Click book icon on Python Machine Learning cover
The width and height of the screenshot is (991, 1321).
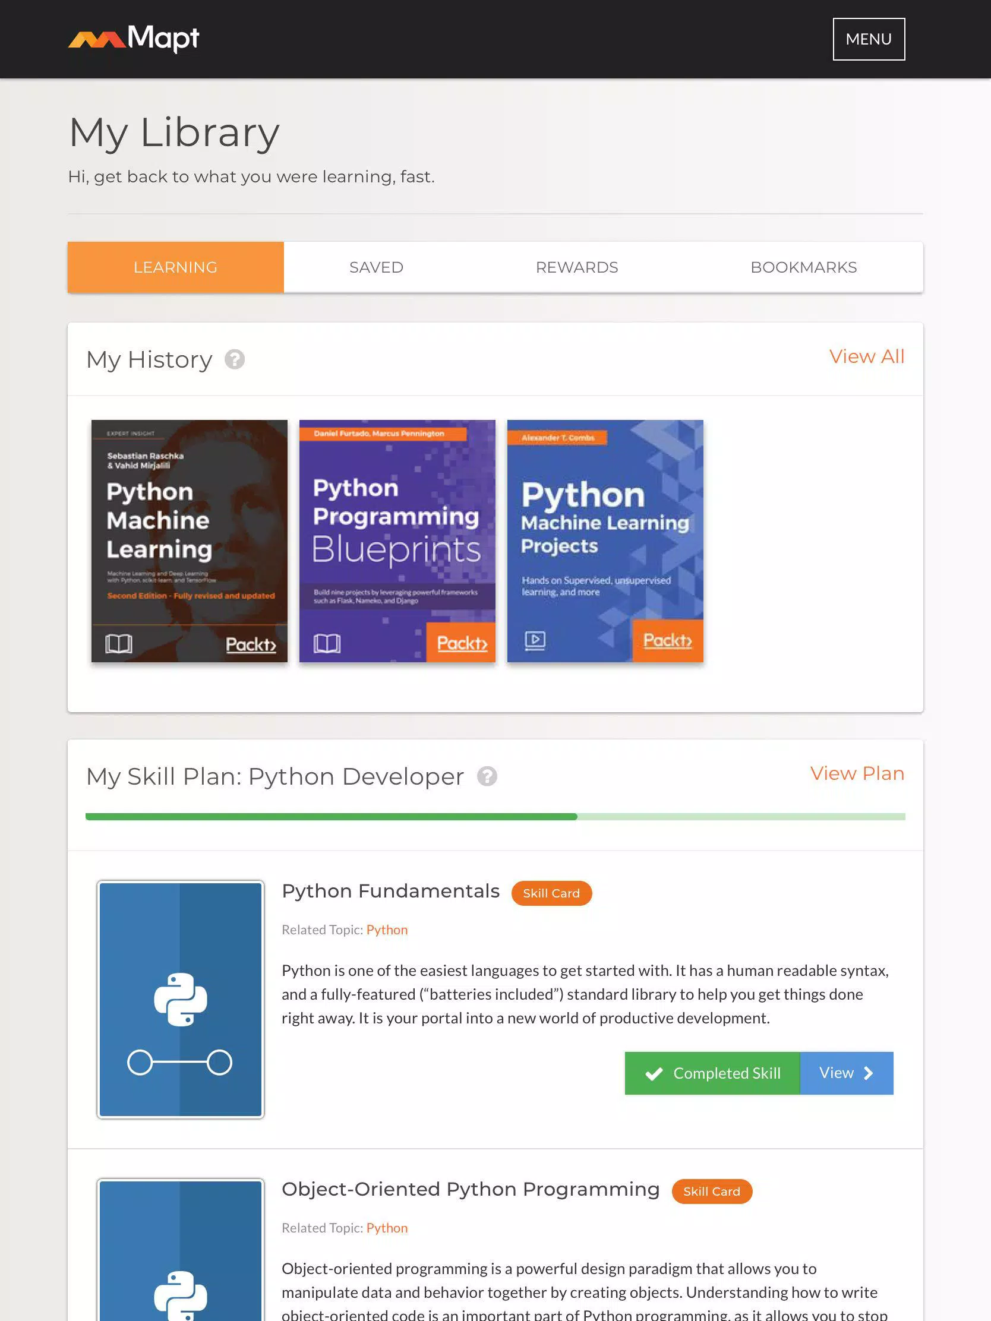[x=118, y=644]
